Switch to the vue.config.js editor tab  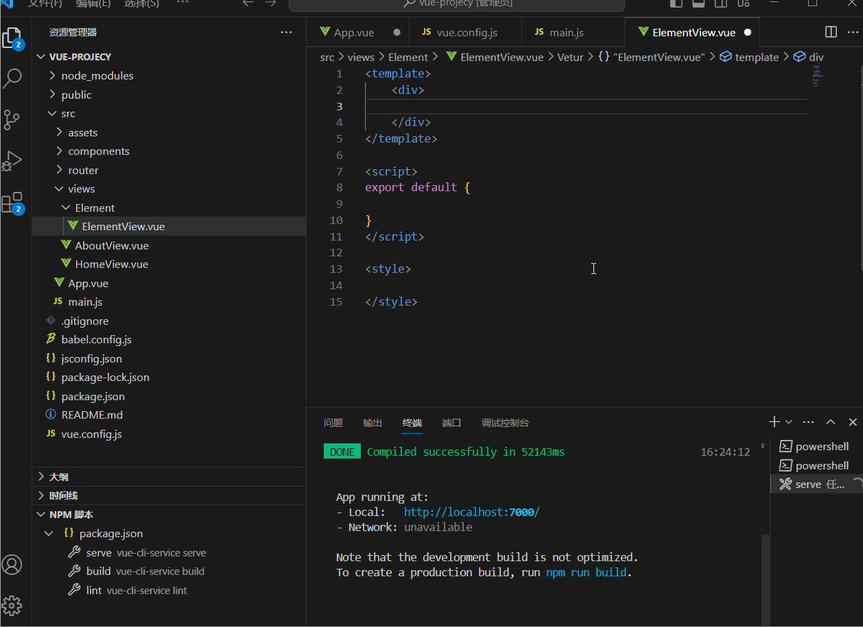coord(465,32)
